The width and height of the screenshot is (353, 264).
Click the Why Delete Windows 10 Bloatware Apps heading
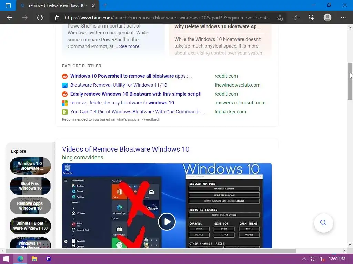click(x=217, y=26)
